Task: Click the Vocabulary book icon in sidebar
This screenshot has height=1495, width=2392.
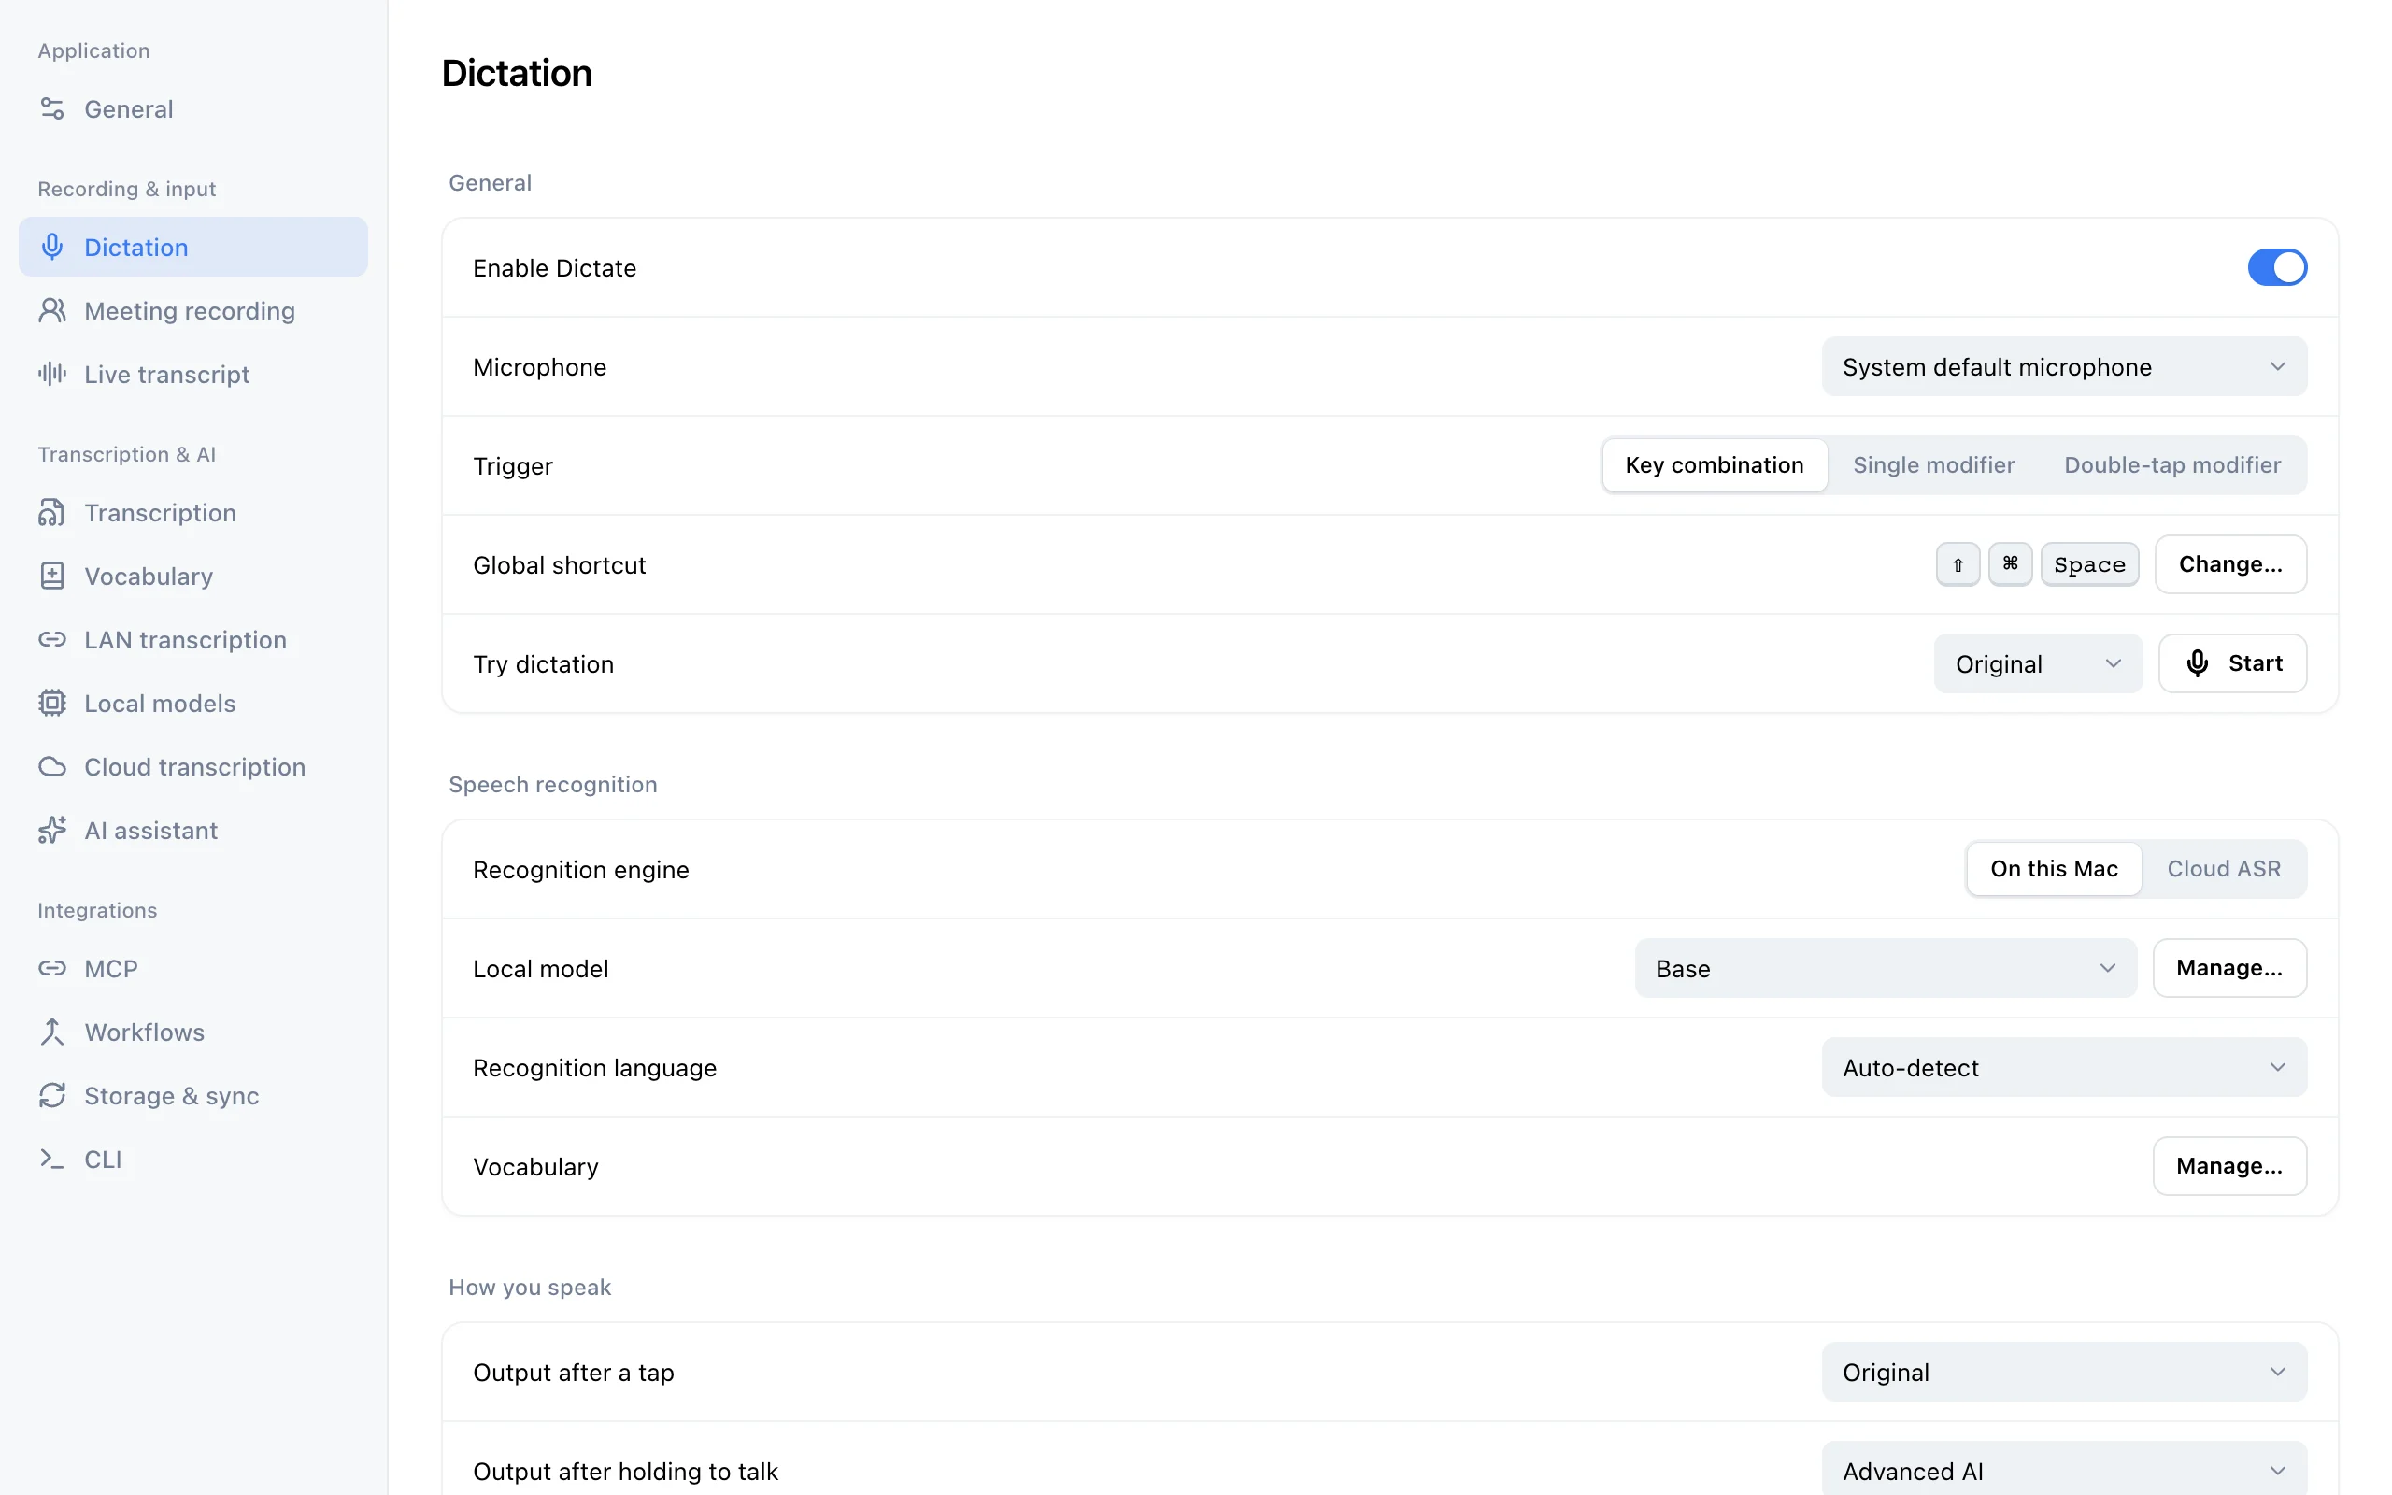Action: coord(52,576)
